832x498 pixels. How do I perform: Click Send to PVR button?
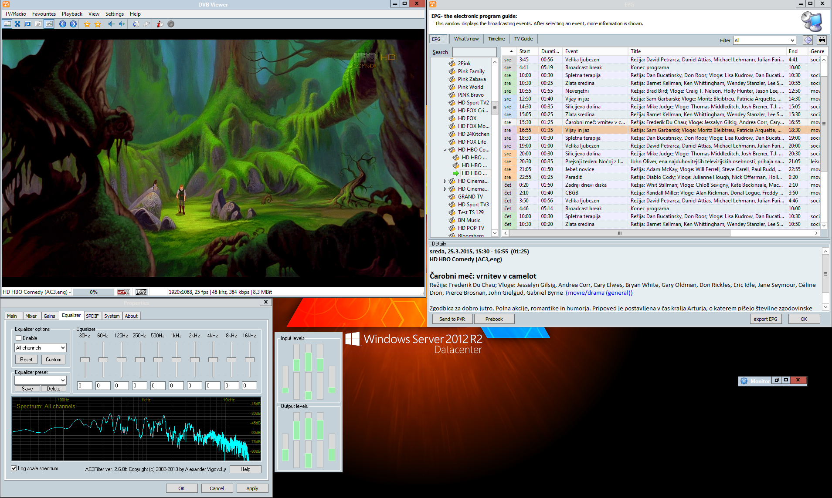point(452,319)
